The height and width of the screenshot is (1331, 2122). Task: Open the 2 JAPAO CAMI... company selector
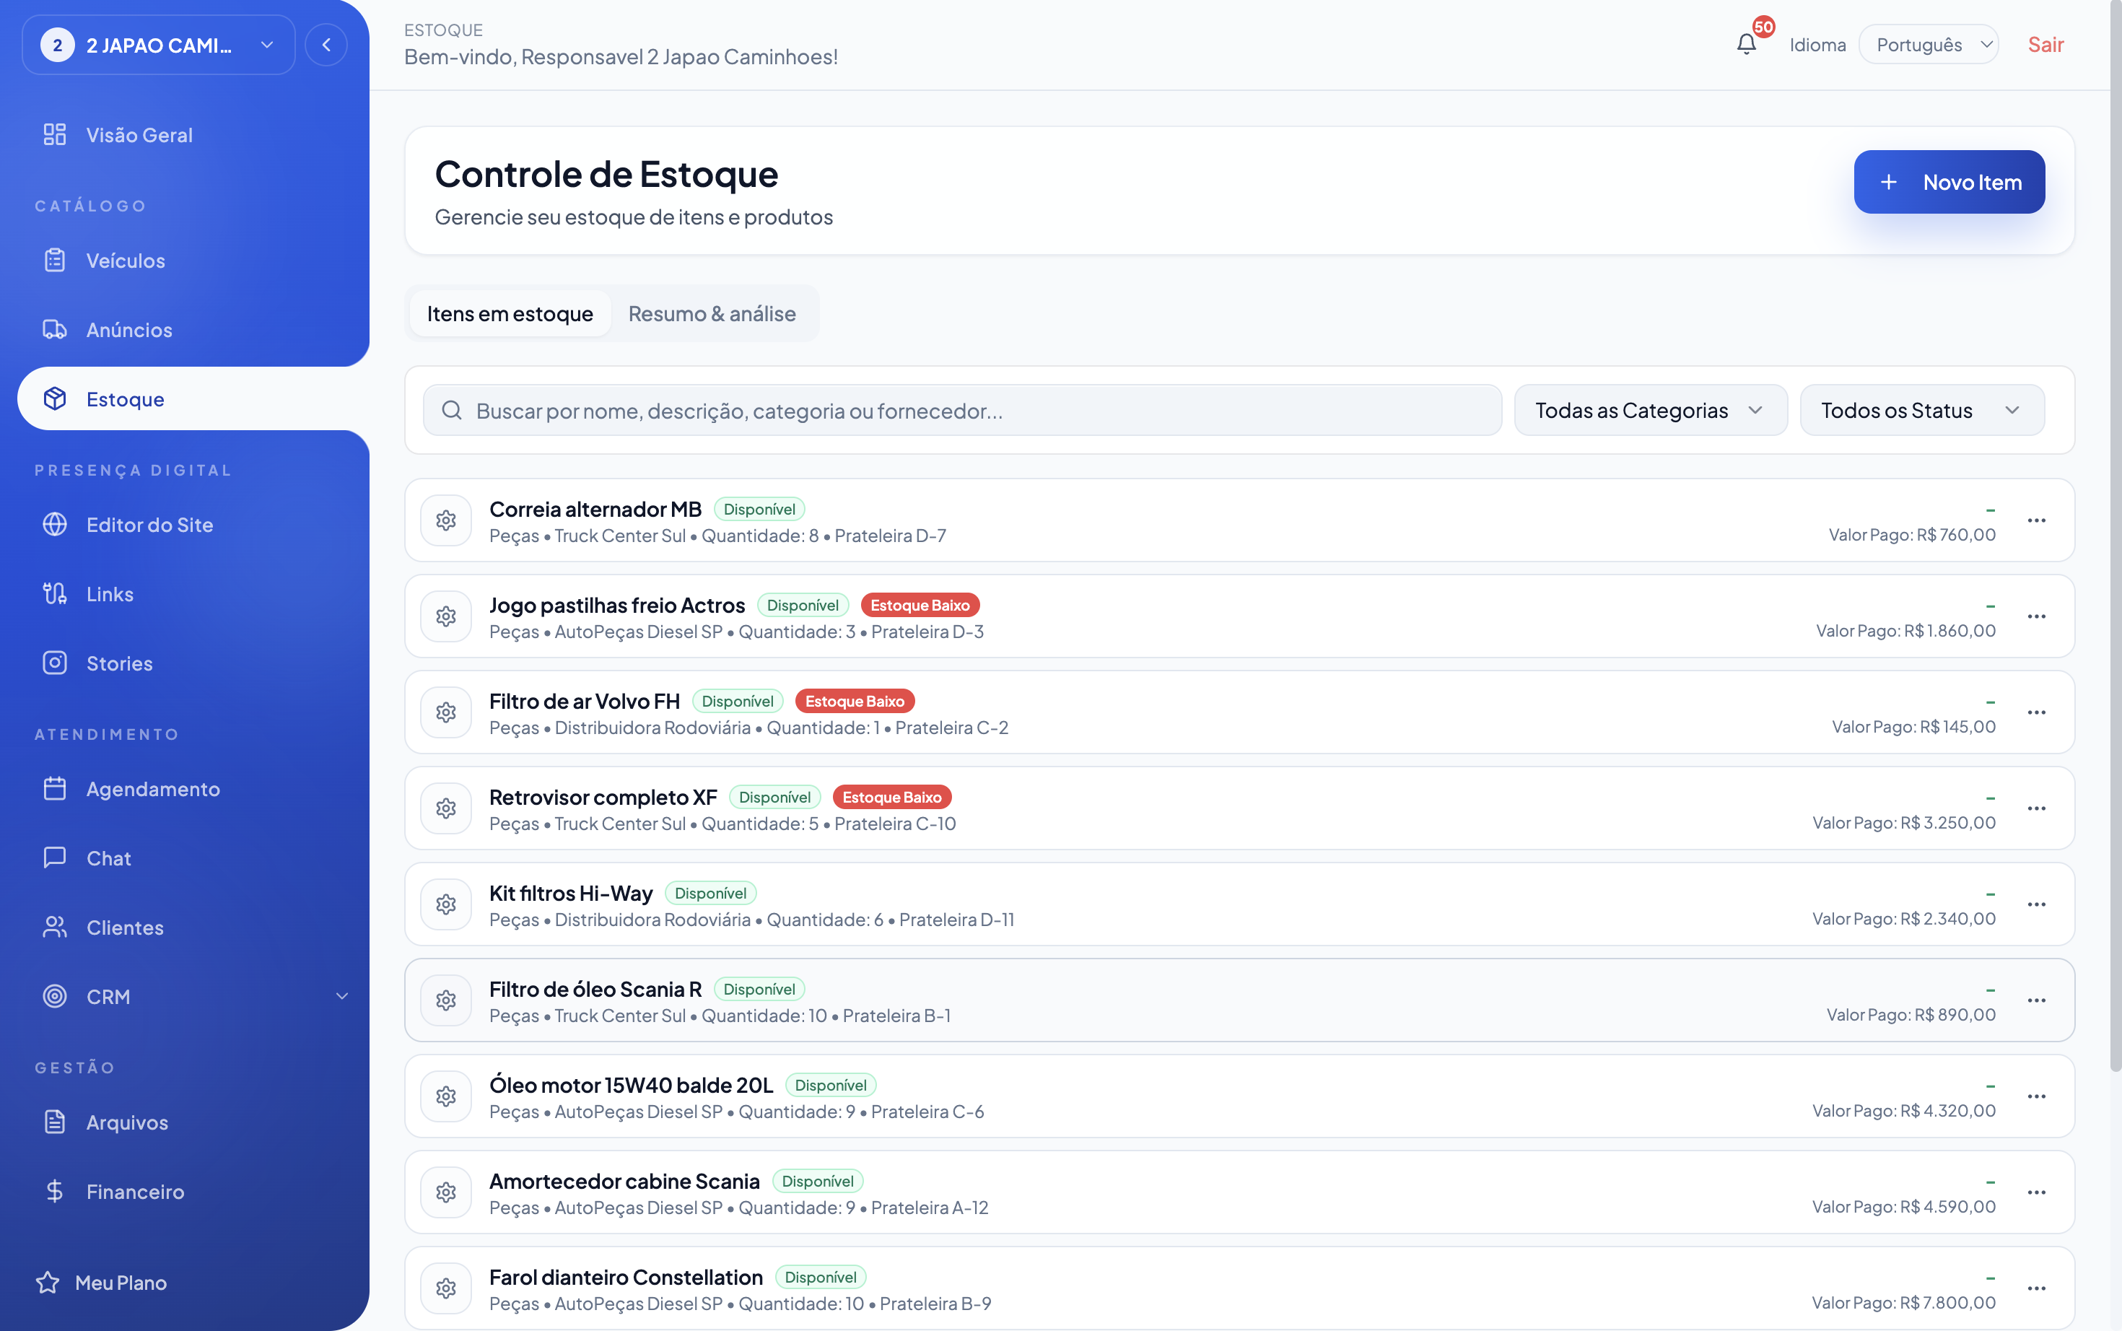(x=158, y=45)
